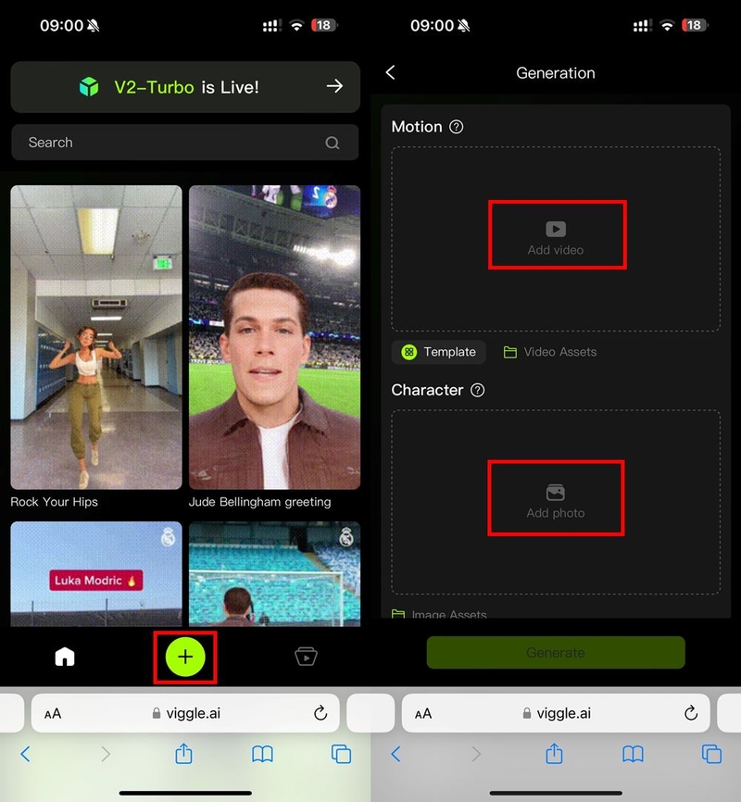Open the Rock Your Hips template thumbnail

coord(96,337)
